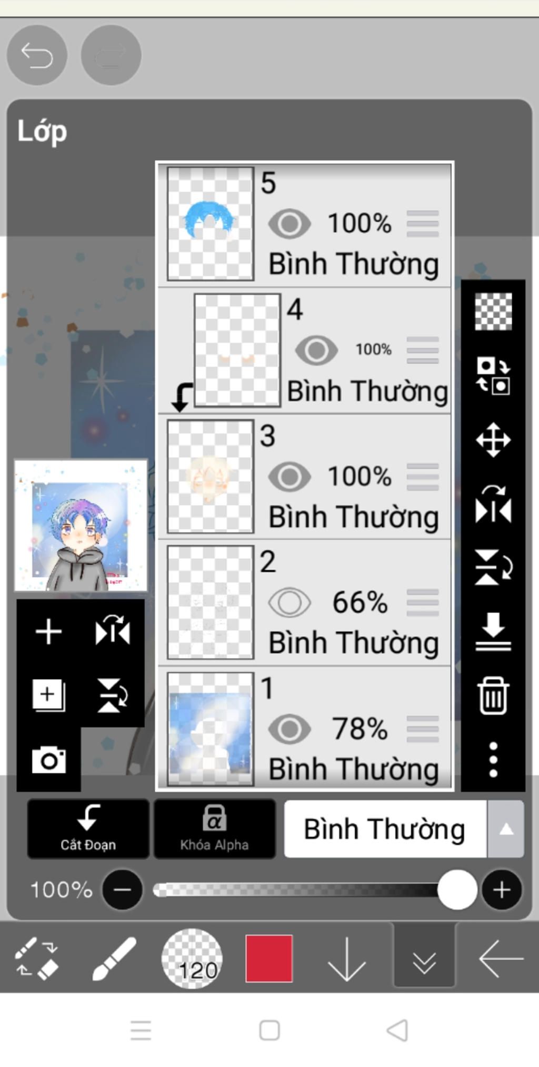Open the red color swatch
The image size is (539, 1067).
(269, 958)
